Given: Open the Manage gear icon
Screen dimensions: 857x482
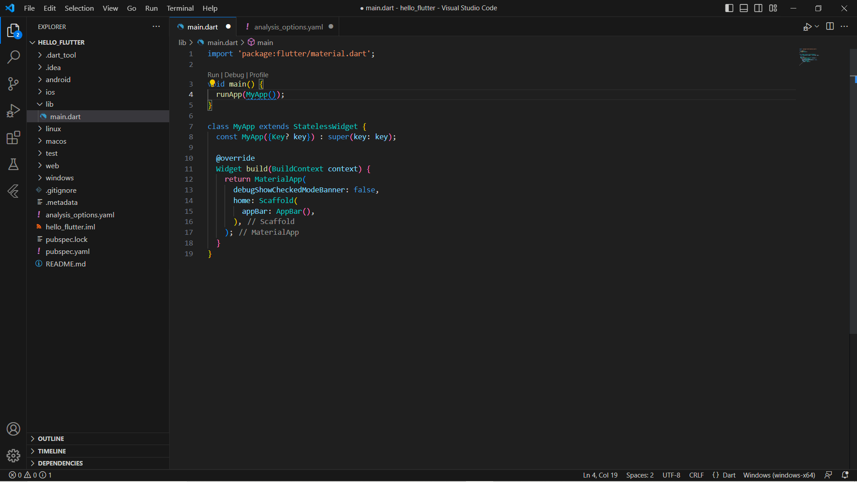Looking at the screenshot, I should click(x=13, y=456).
